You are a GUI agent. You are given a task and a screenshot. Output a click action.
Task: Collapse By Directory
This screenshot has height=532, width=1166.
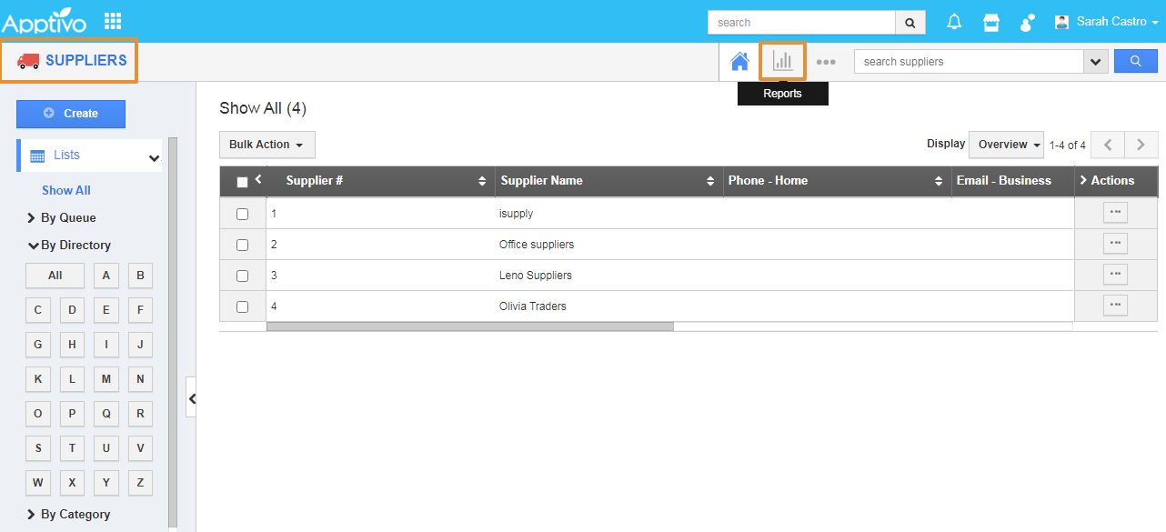69,245
